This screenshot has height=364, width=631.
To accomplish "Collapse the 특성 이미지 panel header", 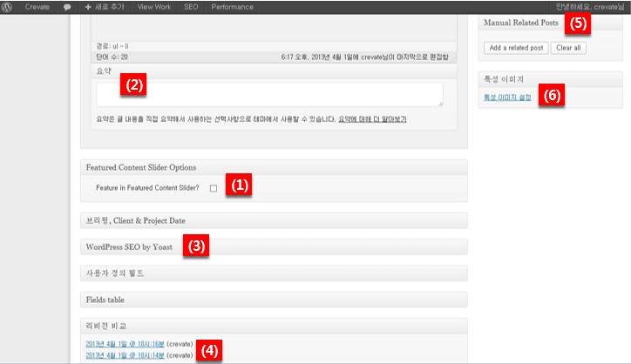I will pyautogui.click(x=550, y=79).
